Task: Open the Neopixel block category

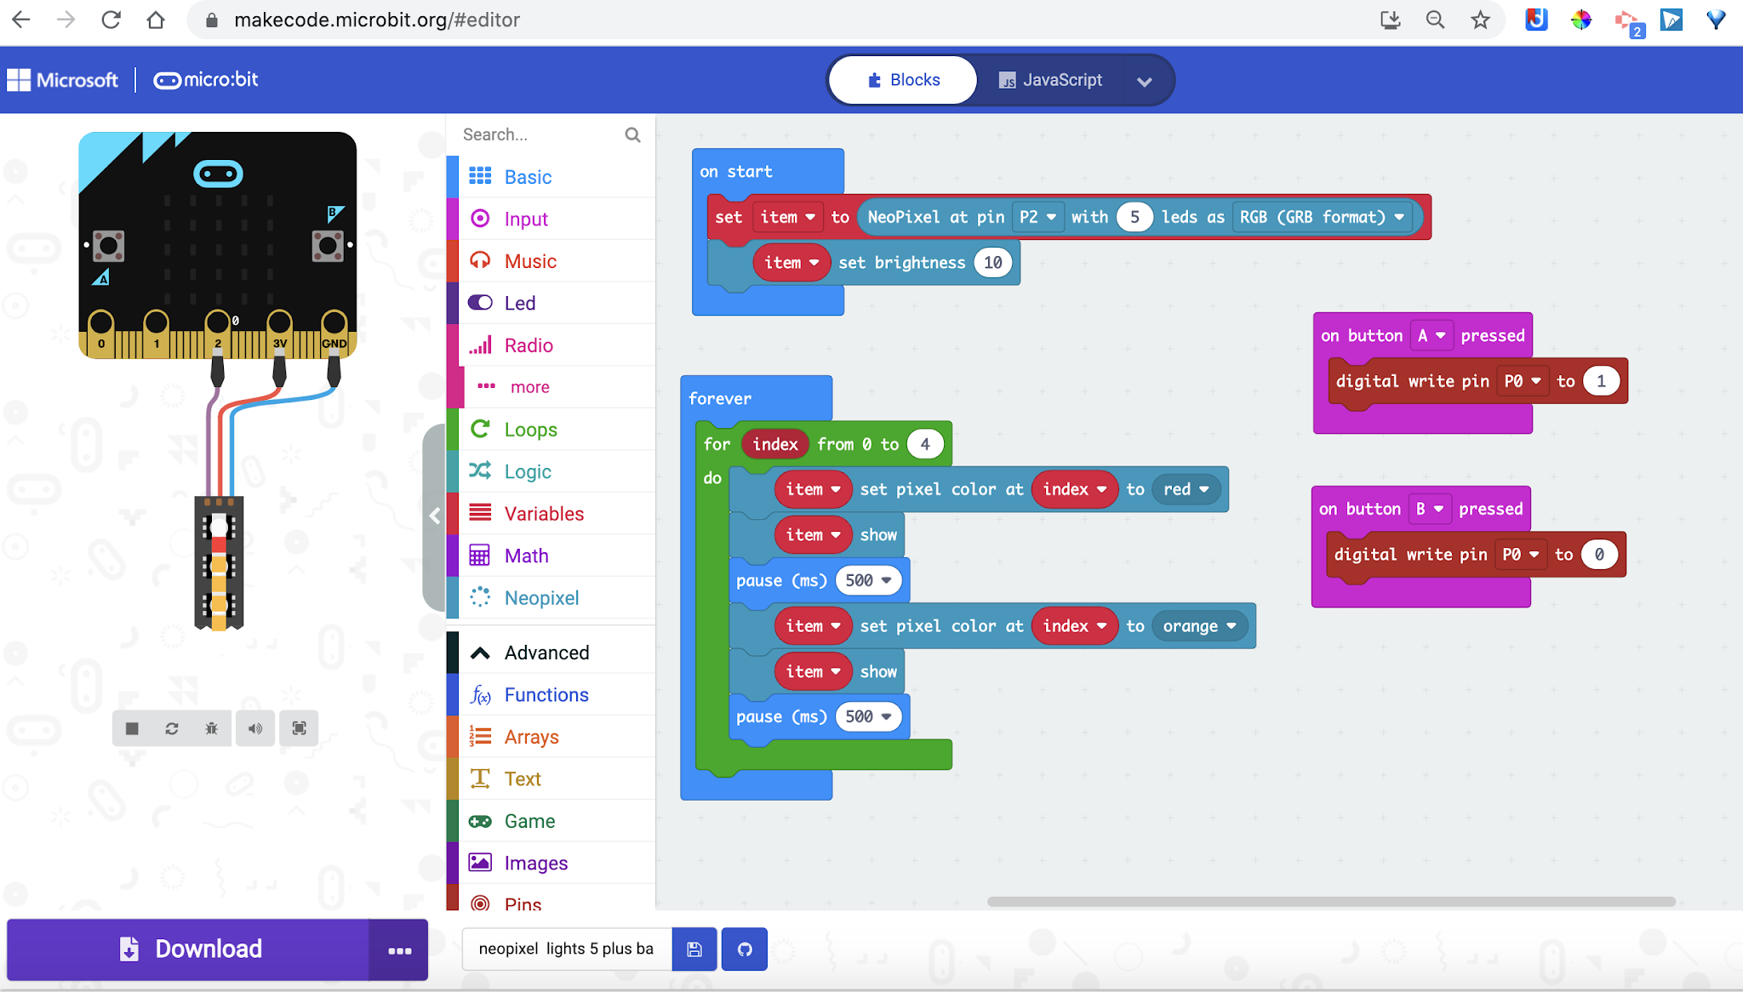Action: click(541, 597)
